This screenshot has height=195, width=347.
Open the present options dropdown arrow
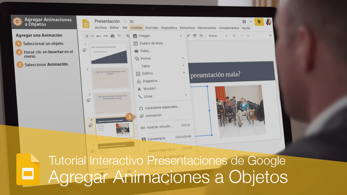[251, 22]
